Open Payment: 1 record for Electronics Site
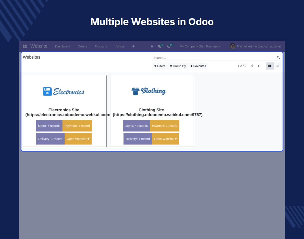 pyautogui.click(x=77, y=126)
